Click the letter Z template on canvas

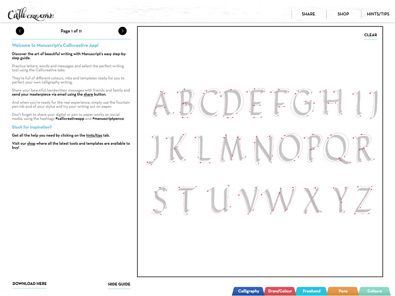(x=364, y=200)
